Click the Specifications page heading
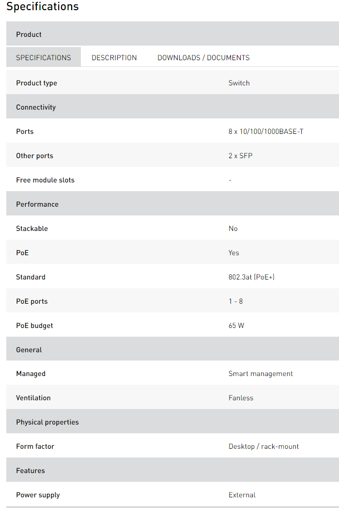This screenshot has width=339, height=508. (43, 7)
